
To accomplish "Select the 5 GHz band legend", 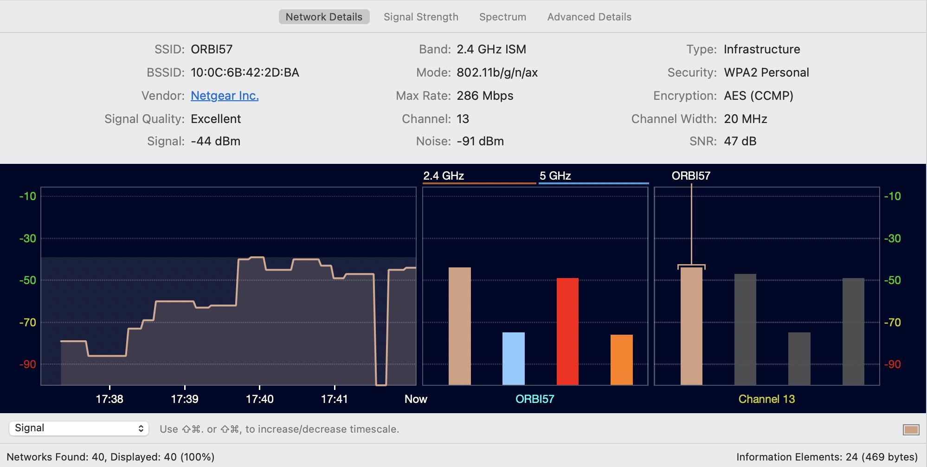I will pyautogui.click(x=555, y=176).
